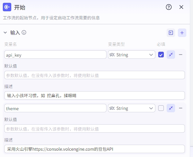The width and height of the screenshot is (193, 157).
Task: Focus the default value field under api_key
Action: pyautogui.click(x=95, y=75)
